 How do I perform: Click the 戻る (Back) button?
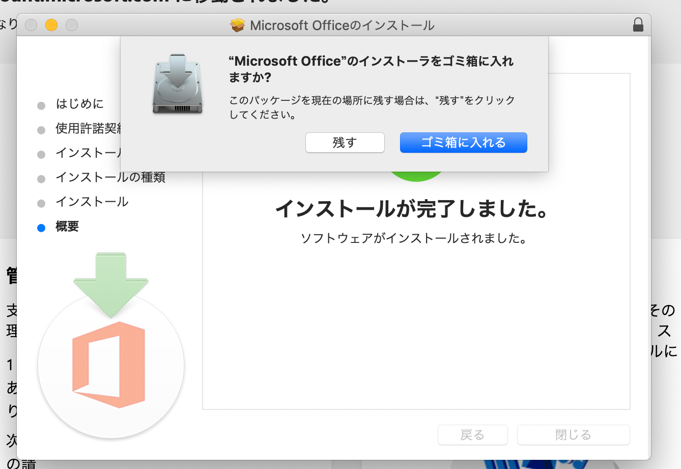pos(472,435)
